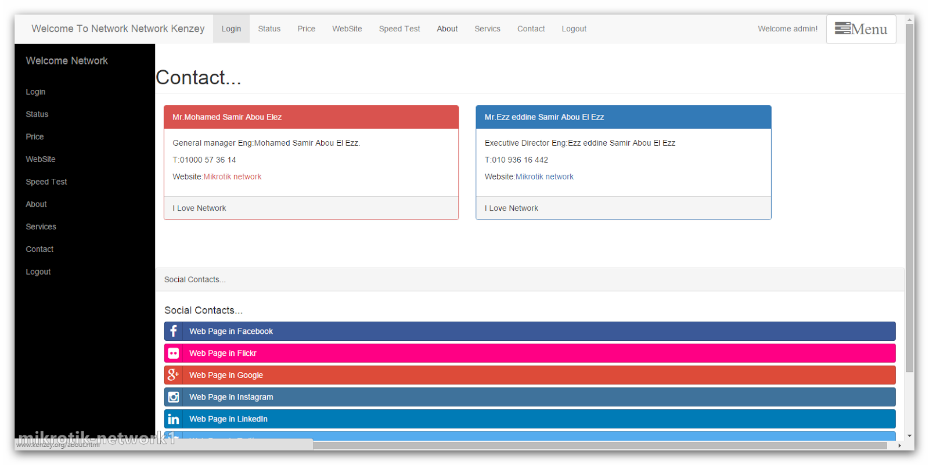Screen dimensions: 929x465
Task: Open Services in the black sidebar
Action: (x=41, y=227)
